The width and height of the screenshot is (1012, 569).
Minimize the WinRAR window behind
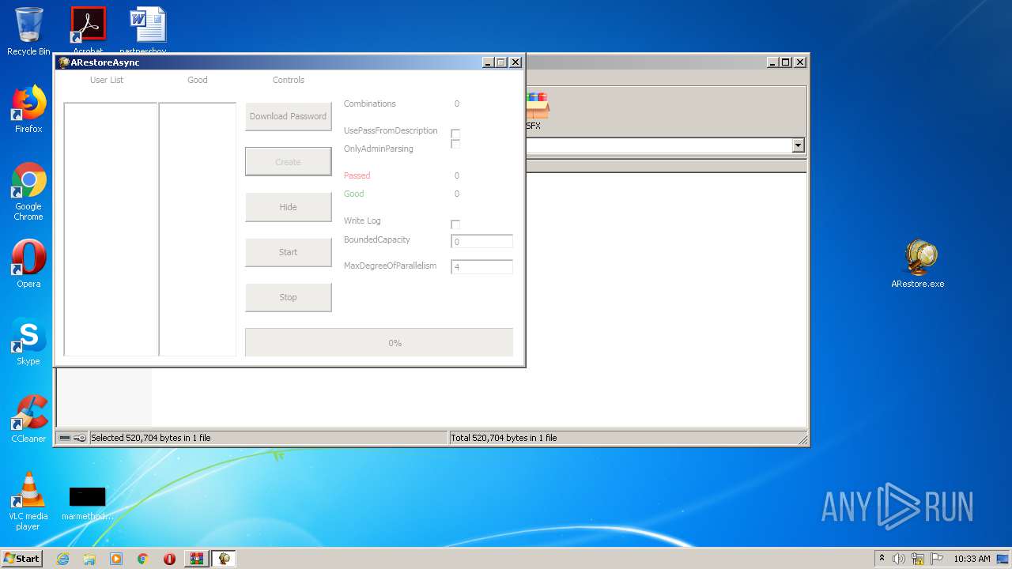(772, 62)
